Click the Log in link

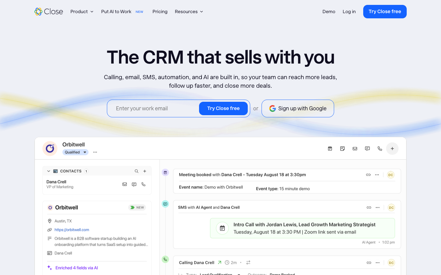click(349, 12)
